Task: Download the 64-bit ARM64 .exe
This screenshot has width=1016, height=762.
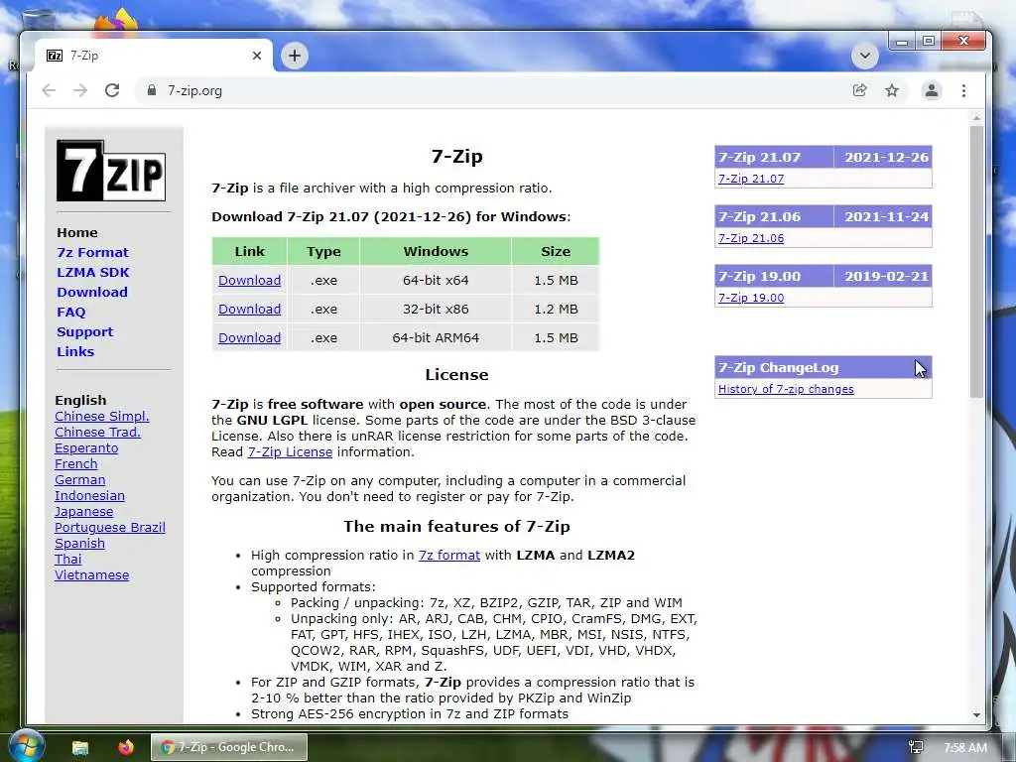Action: (x=249, y=337)
